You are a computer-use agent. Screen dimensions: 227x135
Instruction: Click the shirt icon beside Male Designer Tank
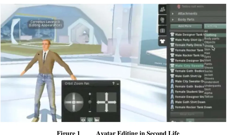[172, 34]
